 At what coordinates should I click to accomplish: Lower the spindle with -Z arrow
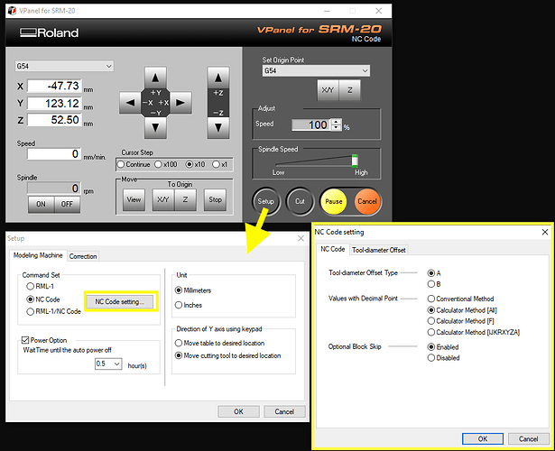(x=218, y=127)
